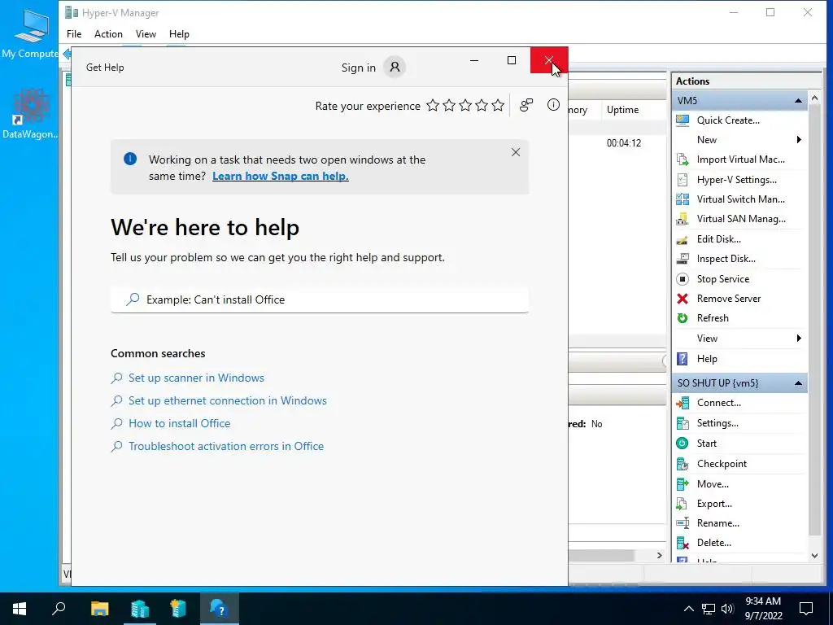Screen dimensions: 833x625
Task: Click the Actions pane scroll down arrow
Action: (814, 556)
